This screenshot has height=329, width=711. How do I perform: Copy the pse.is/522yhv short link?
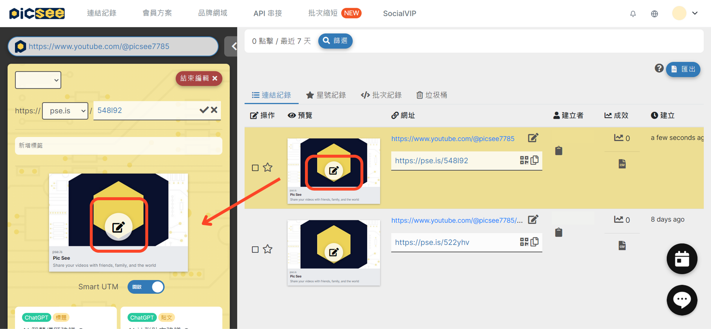pos(534,242)
